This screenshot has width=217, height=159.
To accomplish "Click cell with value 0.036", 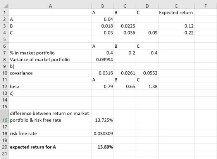I will [125, 33].
